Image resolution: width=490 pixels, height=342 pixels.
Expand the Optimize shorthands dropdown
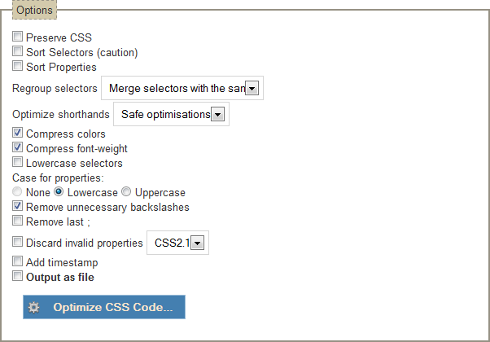point(217,114)
